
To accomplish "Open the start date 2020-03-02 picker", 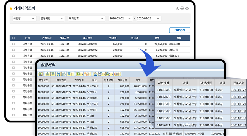I will point(120,18).
